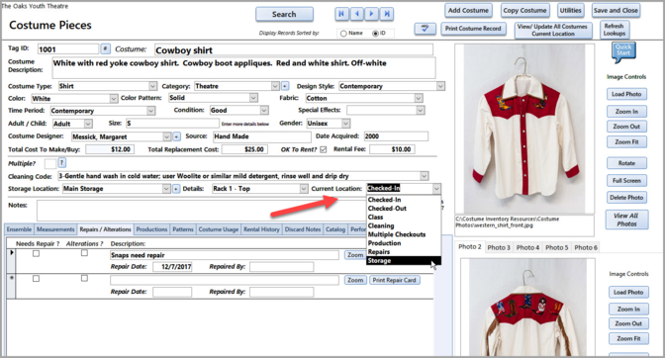Click the Search button
The height and width of the screenshot is (358, 665).
(284, 14)
